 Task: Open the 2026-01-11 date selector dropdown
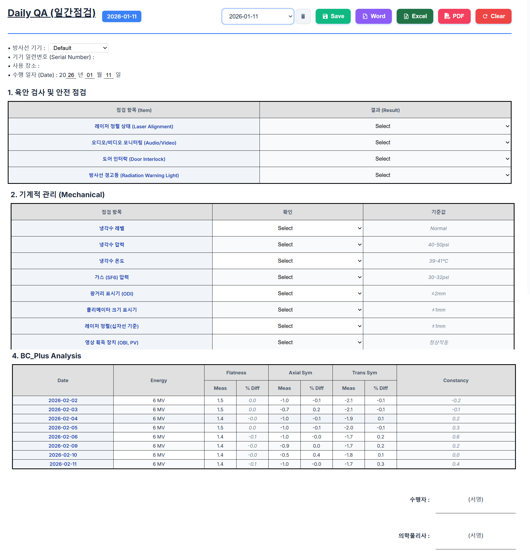click(x=258, y=16)
